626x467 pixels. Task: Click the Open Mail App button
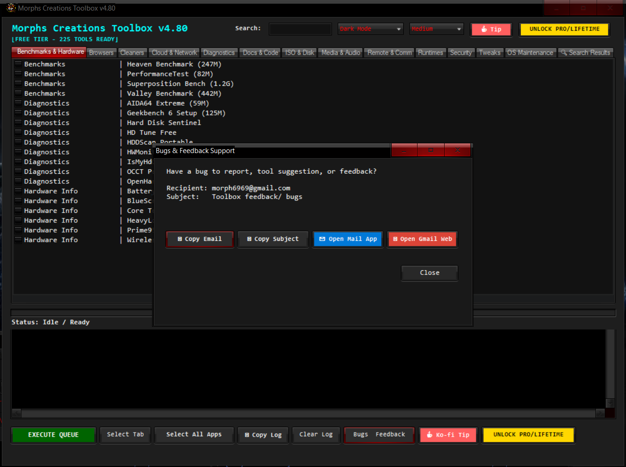click(x=348, y=239)
